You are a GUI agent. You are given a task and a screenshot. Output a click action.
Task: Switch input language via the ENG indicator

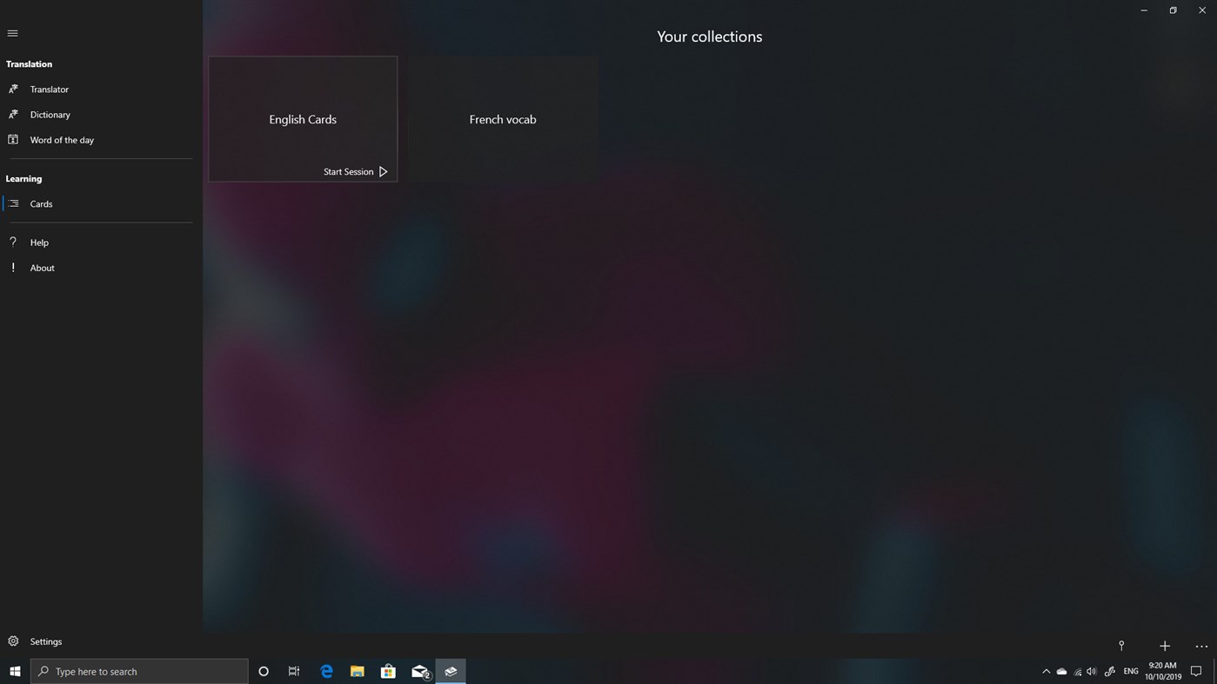[1130, 670]
